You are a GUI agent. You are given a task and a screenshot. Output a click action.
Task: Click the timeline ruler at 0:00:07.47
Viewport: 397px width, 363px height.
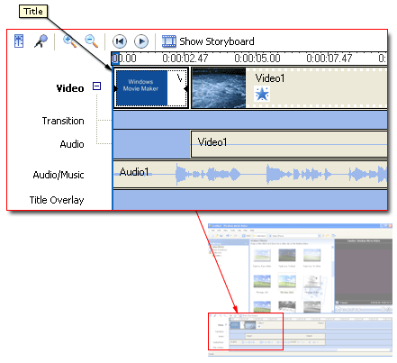[x=329, y=58]
